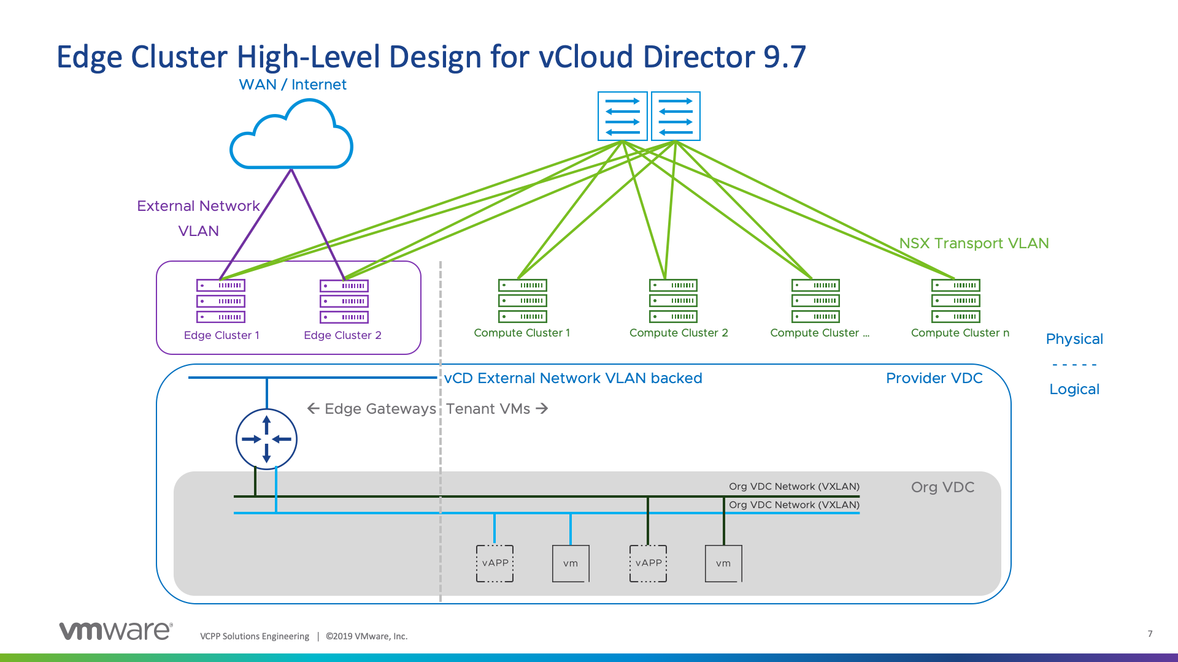Click the vmware logo

tap(115, 631)
